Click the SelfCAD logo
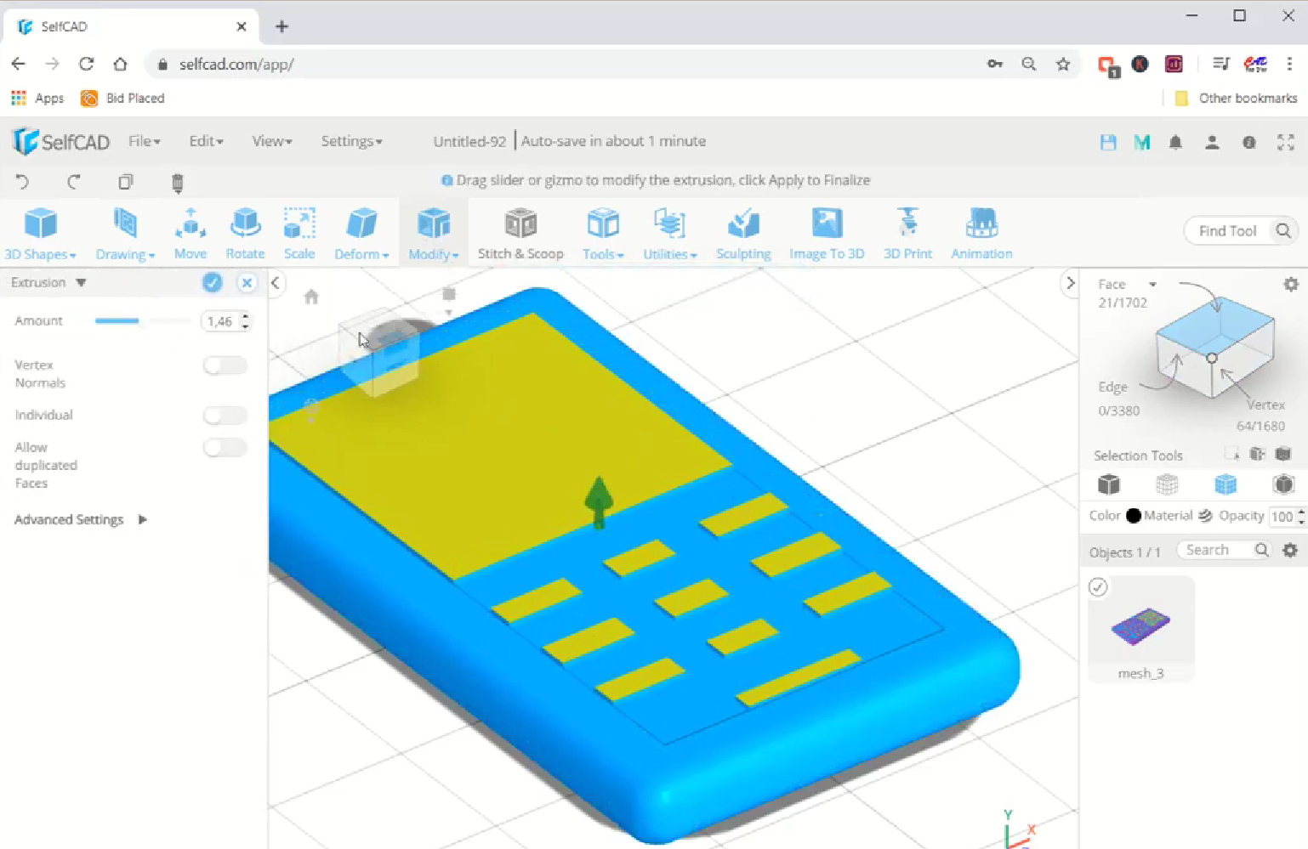The image size is (1308, 849). coord(61,141)
